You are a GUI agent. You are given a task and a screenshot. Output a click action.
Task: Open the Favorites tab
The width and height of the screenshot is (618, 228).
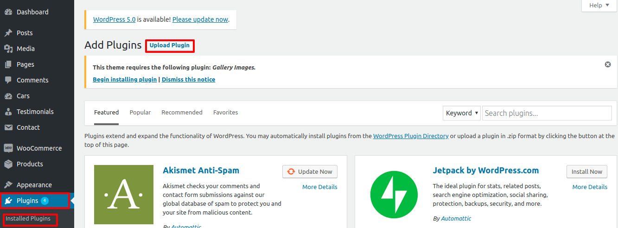pyautogui.click(x=225, y=113)
